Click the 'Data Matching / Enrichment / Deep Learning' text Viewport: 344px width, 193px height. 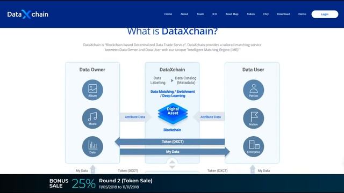click(173, 94)
